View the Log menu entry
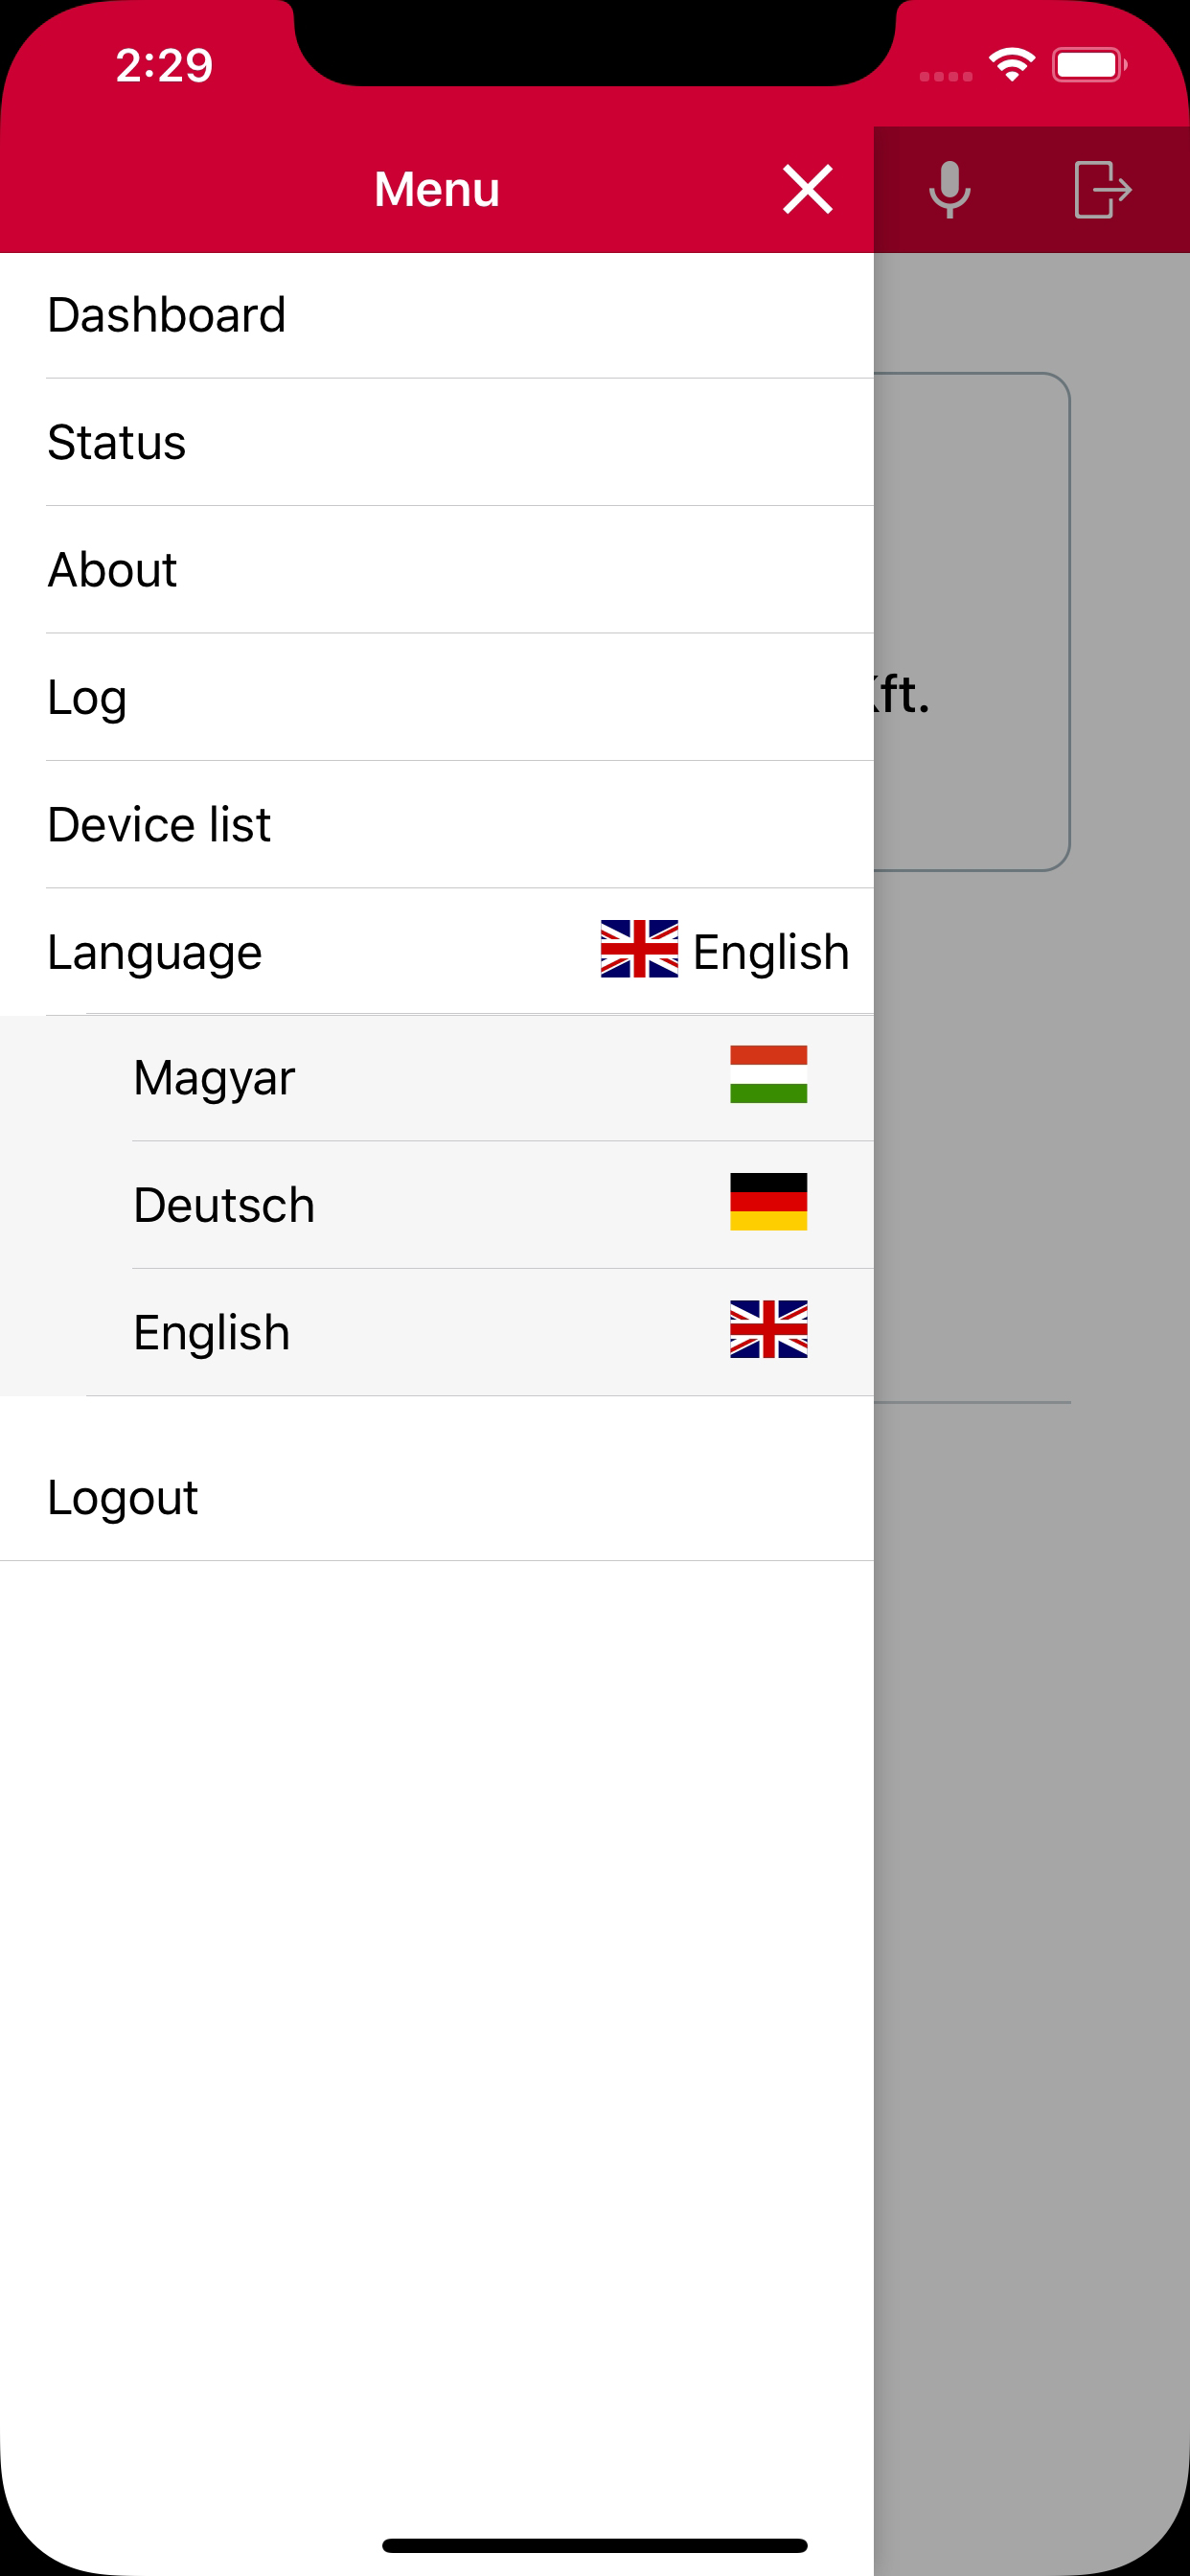 click(x=437, y=697)
